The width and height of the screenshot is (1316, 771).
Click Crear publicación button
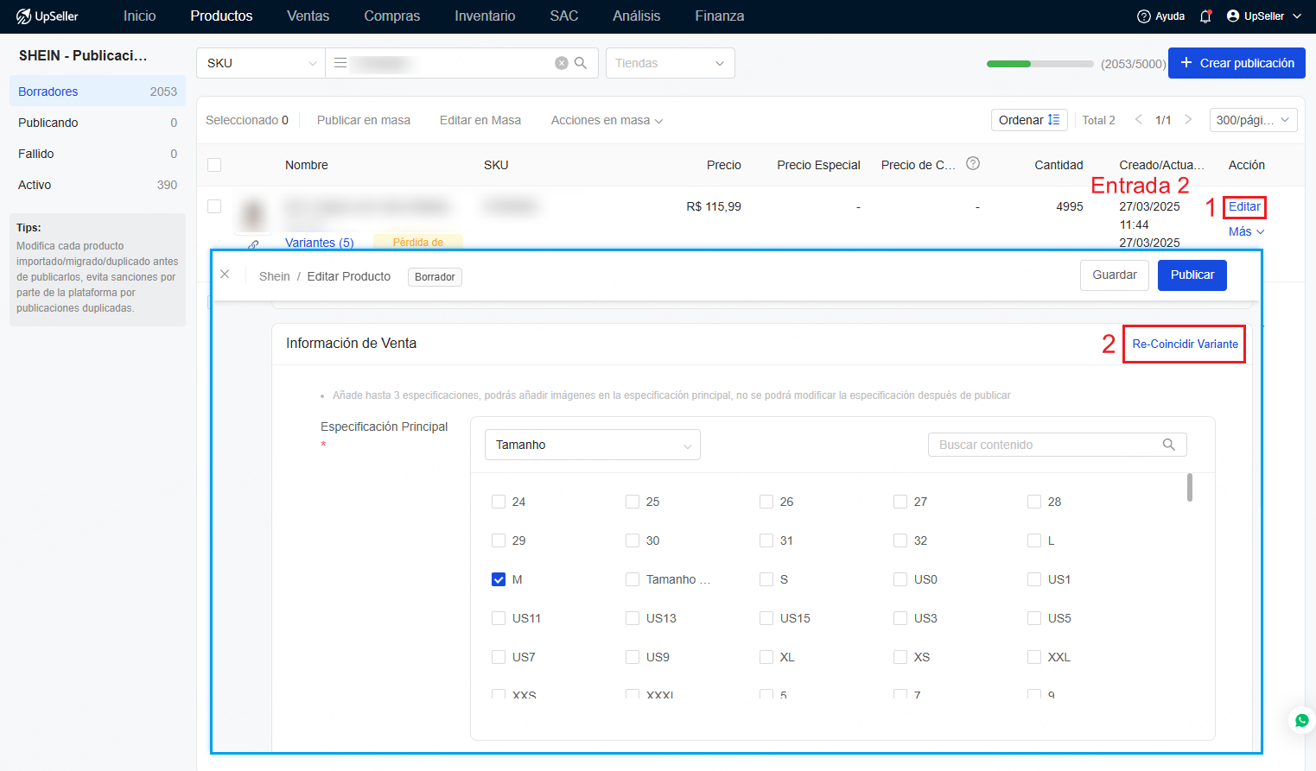(1237, 63)
